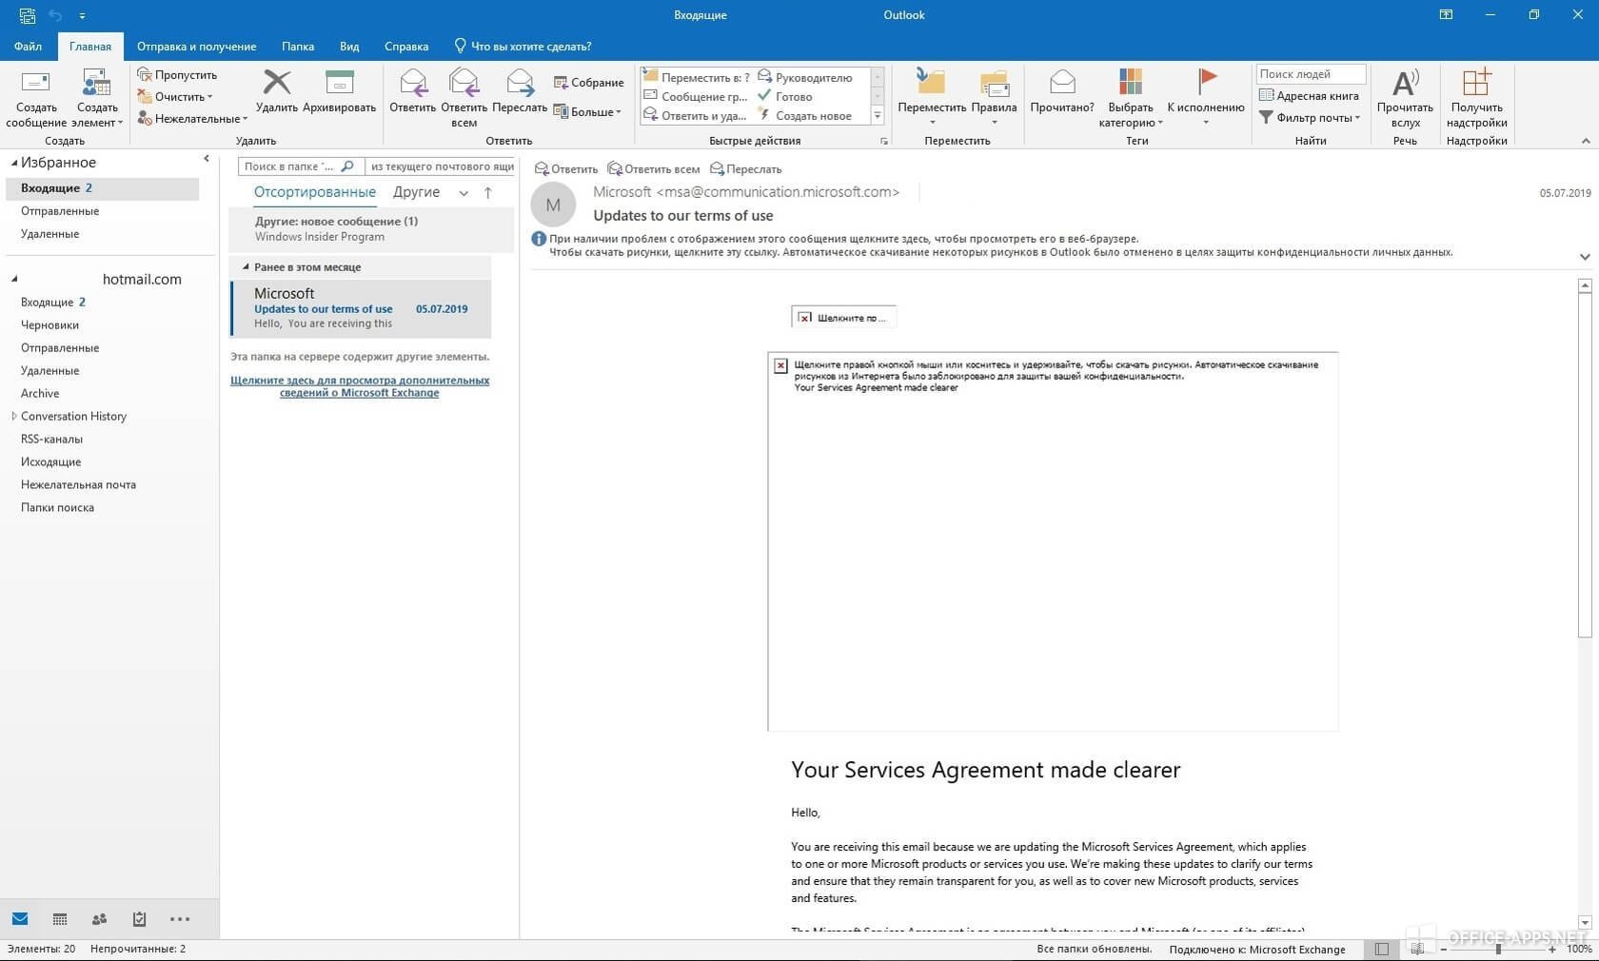Open the Help (Справка) tab
The width and height of the screenshot is (1599, 961).
[x=406, y=46]
